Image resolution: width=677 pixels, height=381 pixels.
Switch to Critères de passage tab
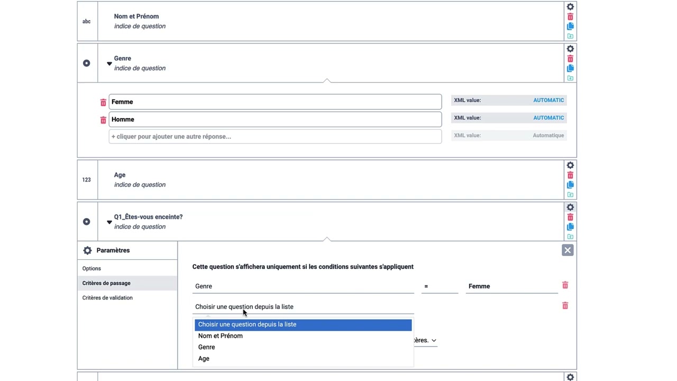pyautogui.click(x=127, y=283)
